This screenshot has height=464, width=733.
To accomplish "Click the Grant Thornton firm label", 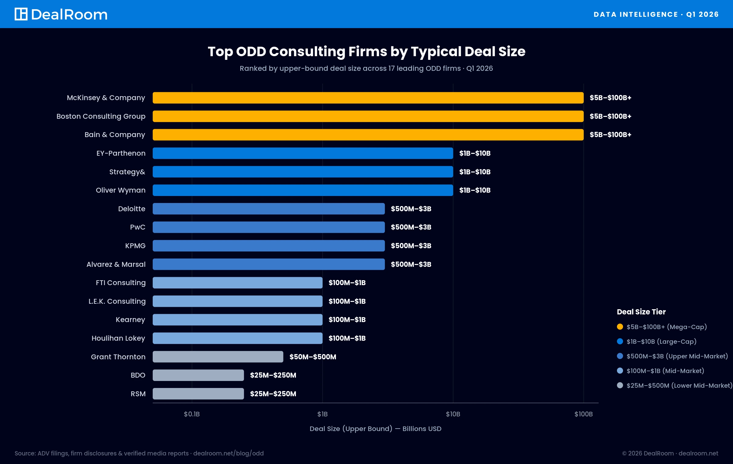I will click(x=118, y=357).
